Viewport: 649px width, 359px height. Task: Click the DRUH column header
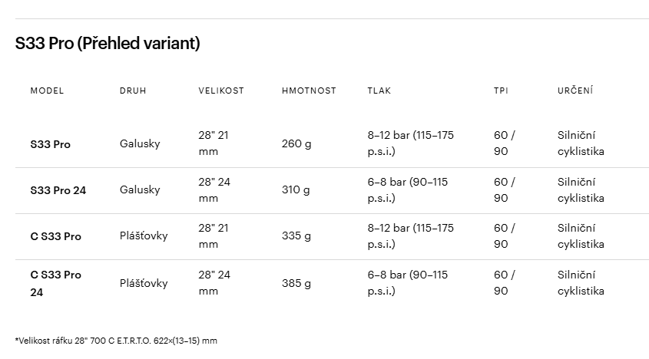[x=133, y=91]
